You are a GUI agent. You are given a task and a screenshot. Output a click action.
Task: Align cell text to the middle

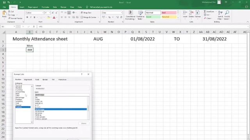(x=65, y=12)
